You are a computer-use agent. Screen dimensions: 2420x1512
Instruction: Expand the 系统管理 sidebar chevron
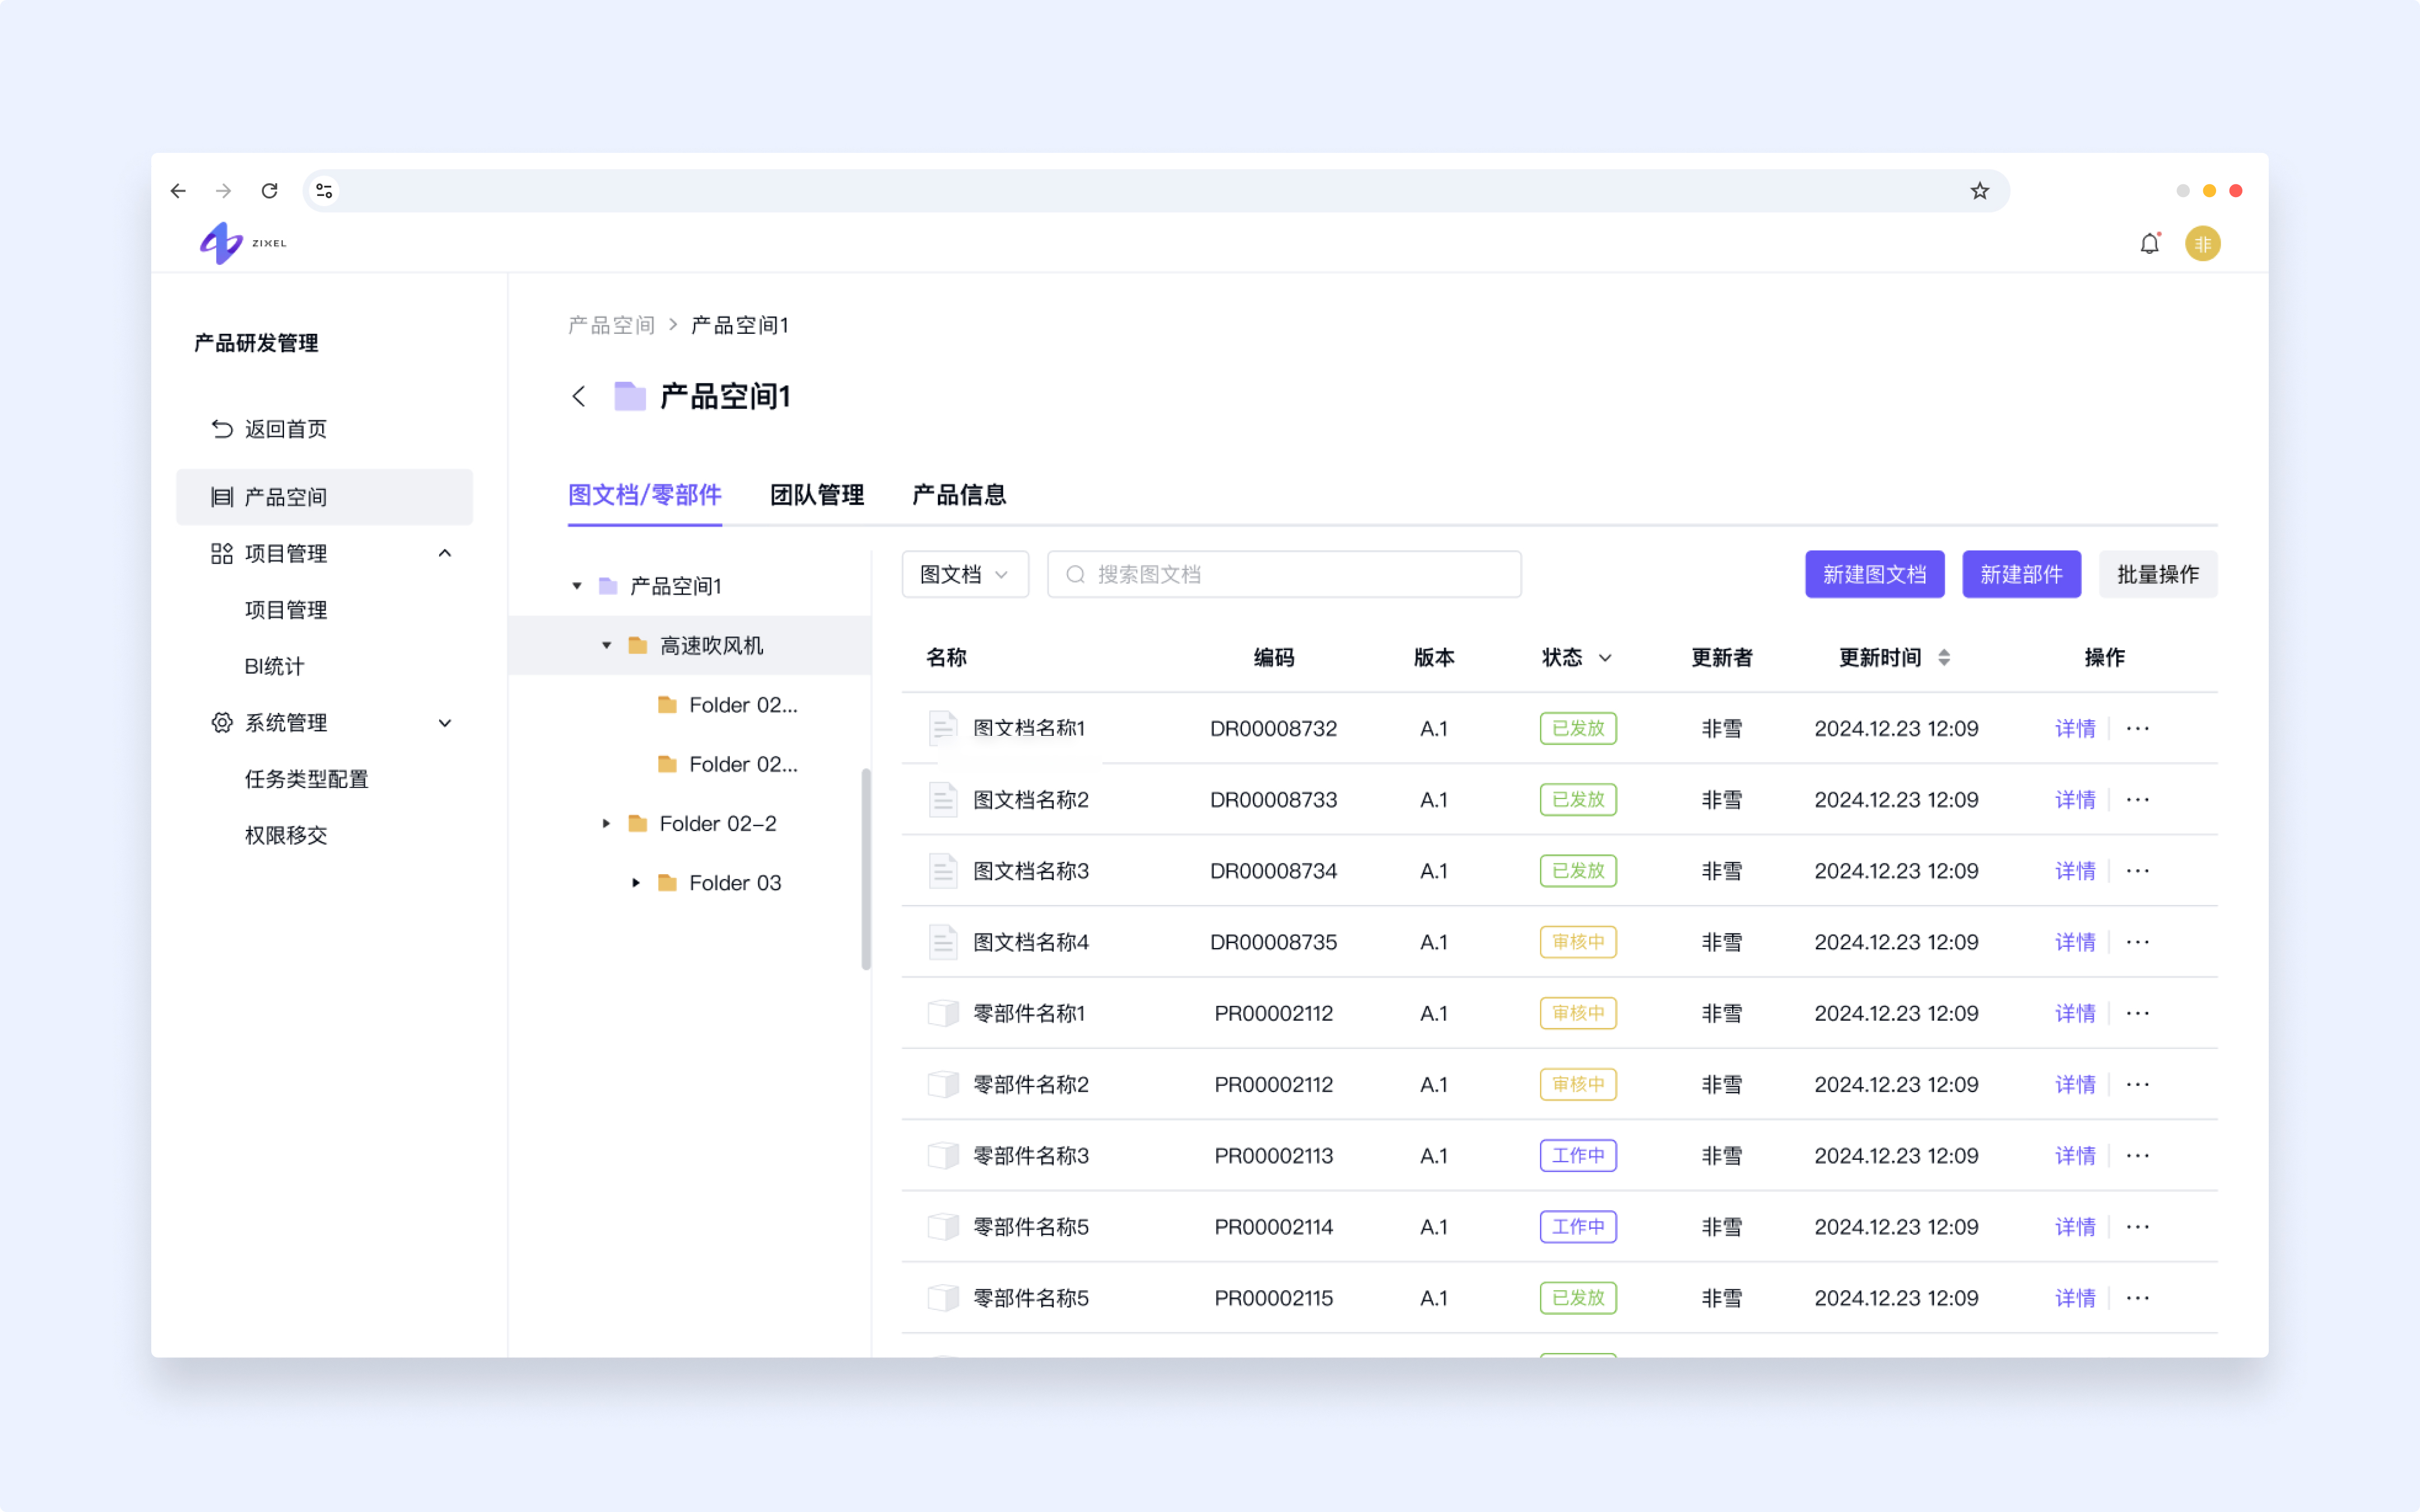coord(445,722)
